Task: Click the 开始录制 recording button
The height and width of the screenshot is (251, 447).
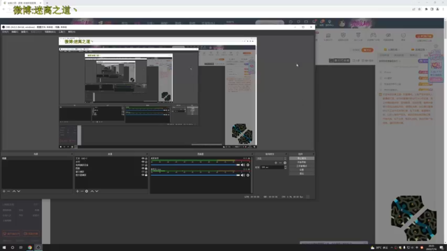Action: click(x=302, y=162)
